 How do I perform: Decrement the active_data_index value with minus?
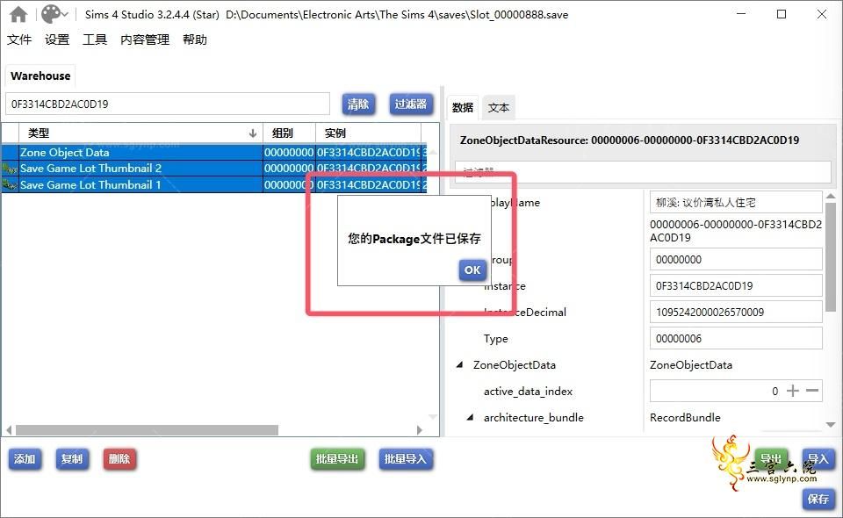click(x=812, y=391)
